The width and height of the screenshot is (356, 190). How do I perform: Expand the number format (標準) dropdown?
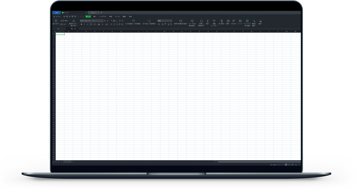click(165, 21)
